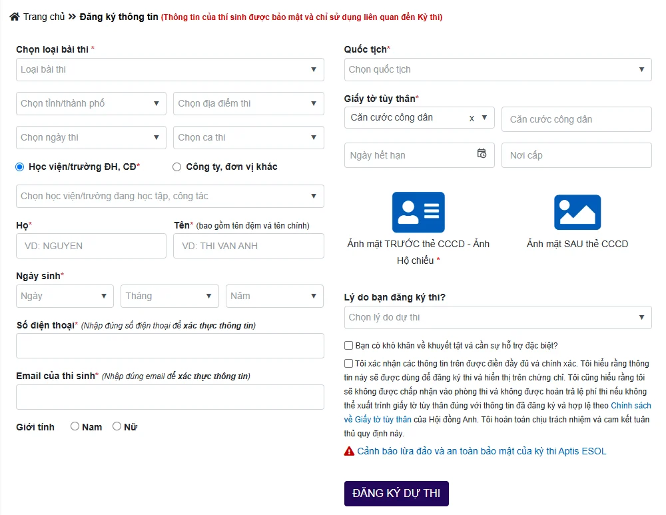
Task: Select Nam gender radio button
Action: (75, 426)
